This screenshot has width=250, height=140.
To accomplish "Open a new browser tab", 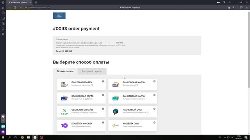I will point(36,2).
